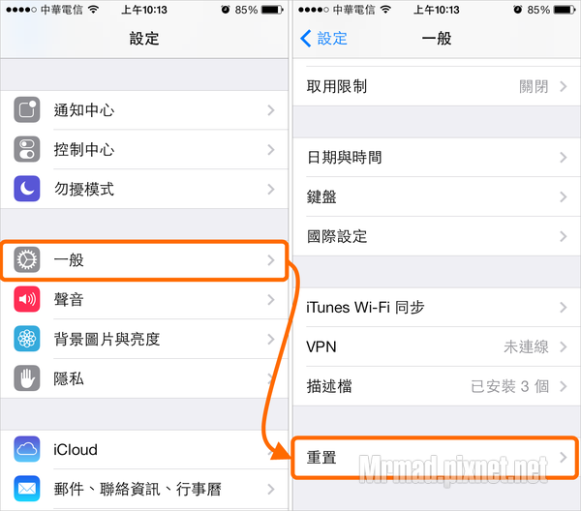Open VPN 未連線 settings row
The width and height of the screenshot is (581, 511).
(x=437, y=347)
